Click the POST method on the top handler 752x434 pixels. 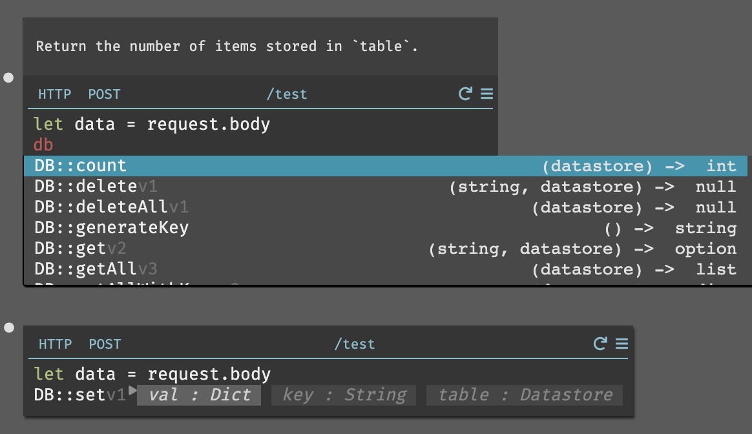(x=104, y=94)
